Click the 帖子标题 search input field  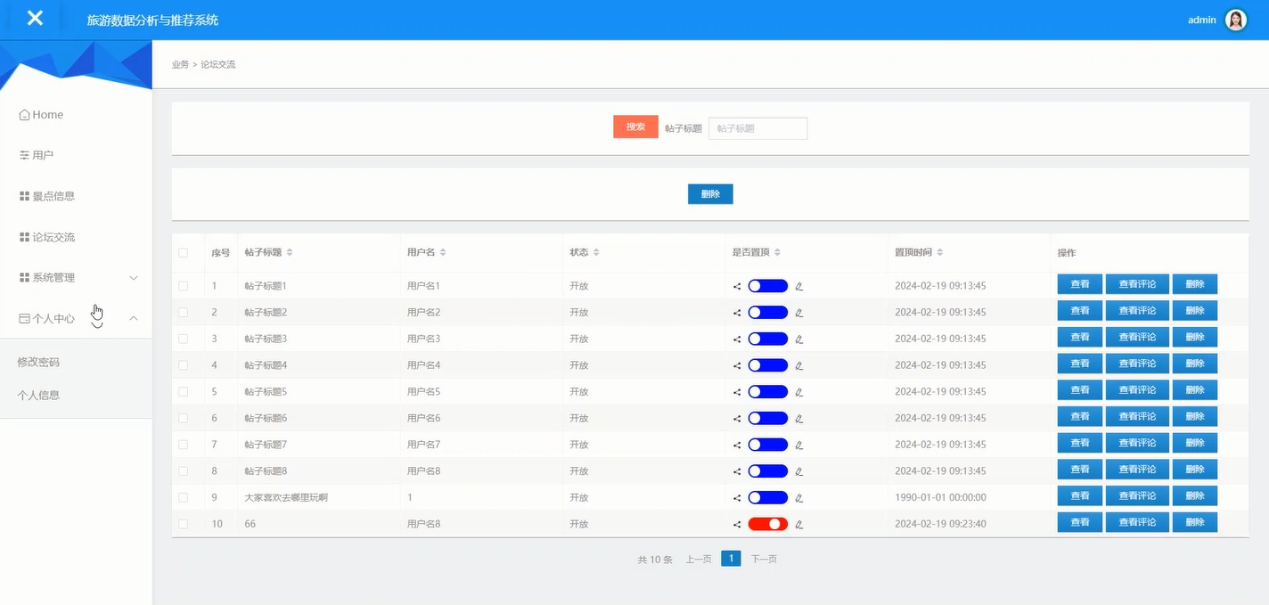pos(757,127)
